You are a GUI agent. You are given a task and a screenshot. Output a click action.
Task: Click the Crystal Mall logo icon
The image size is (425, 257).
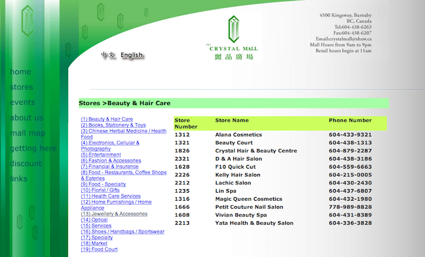pos(234,27)
